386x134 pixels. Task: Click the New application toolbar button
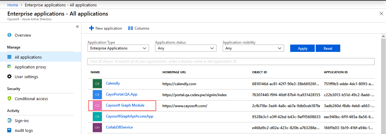(105, 28)
